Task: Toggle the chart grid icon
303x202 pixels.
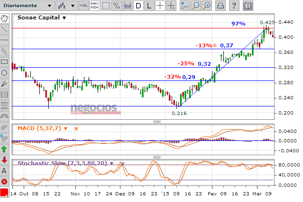Action: [x=106, y=6]
